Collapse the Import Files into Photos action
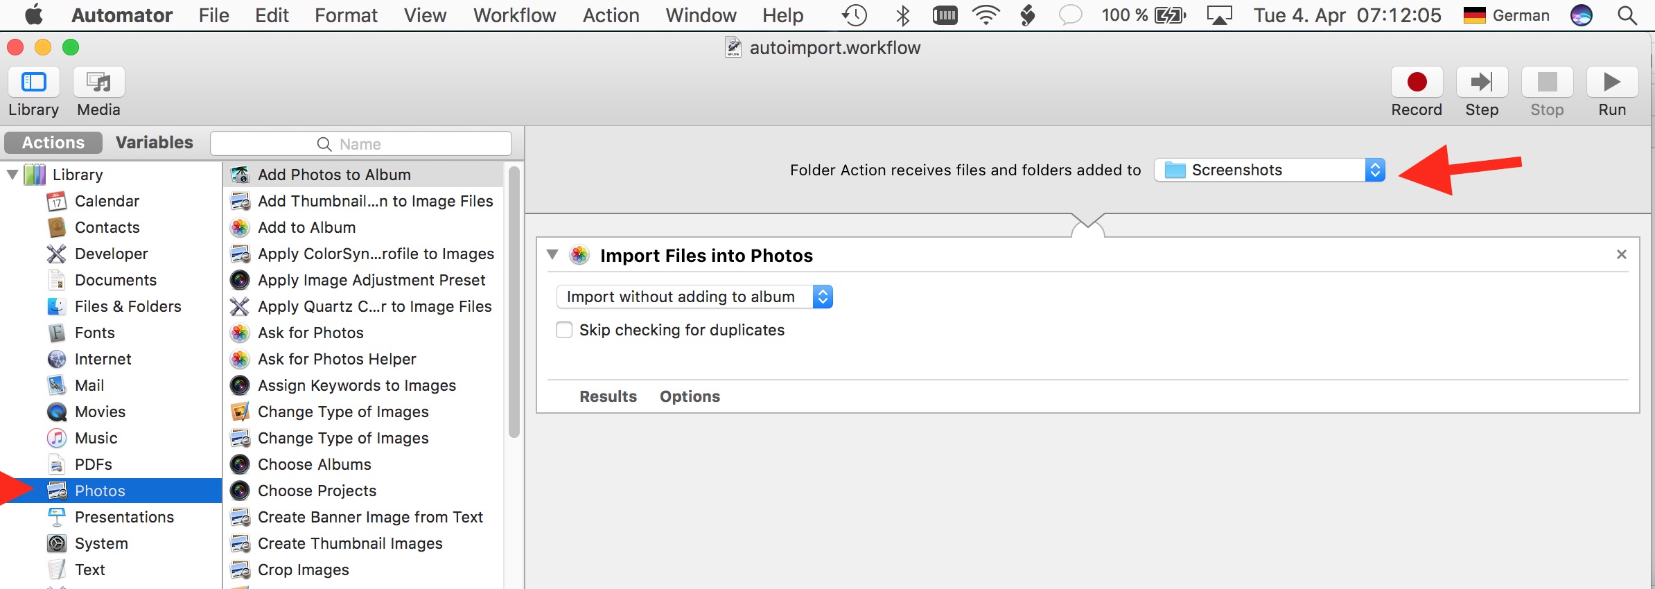The width and height of the screenshot is (1655, 589). point(552,254)
